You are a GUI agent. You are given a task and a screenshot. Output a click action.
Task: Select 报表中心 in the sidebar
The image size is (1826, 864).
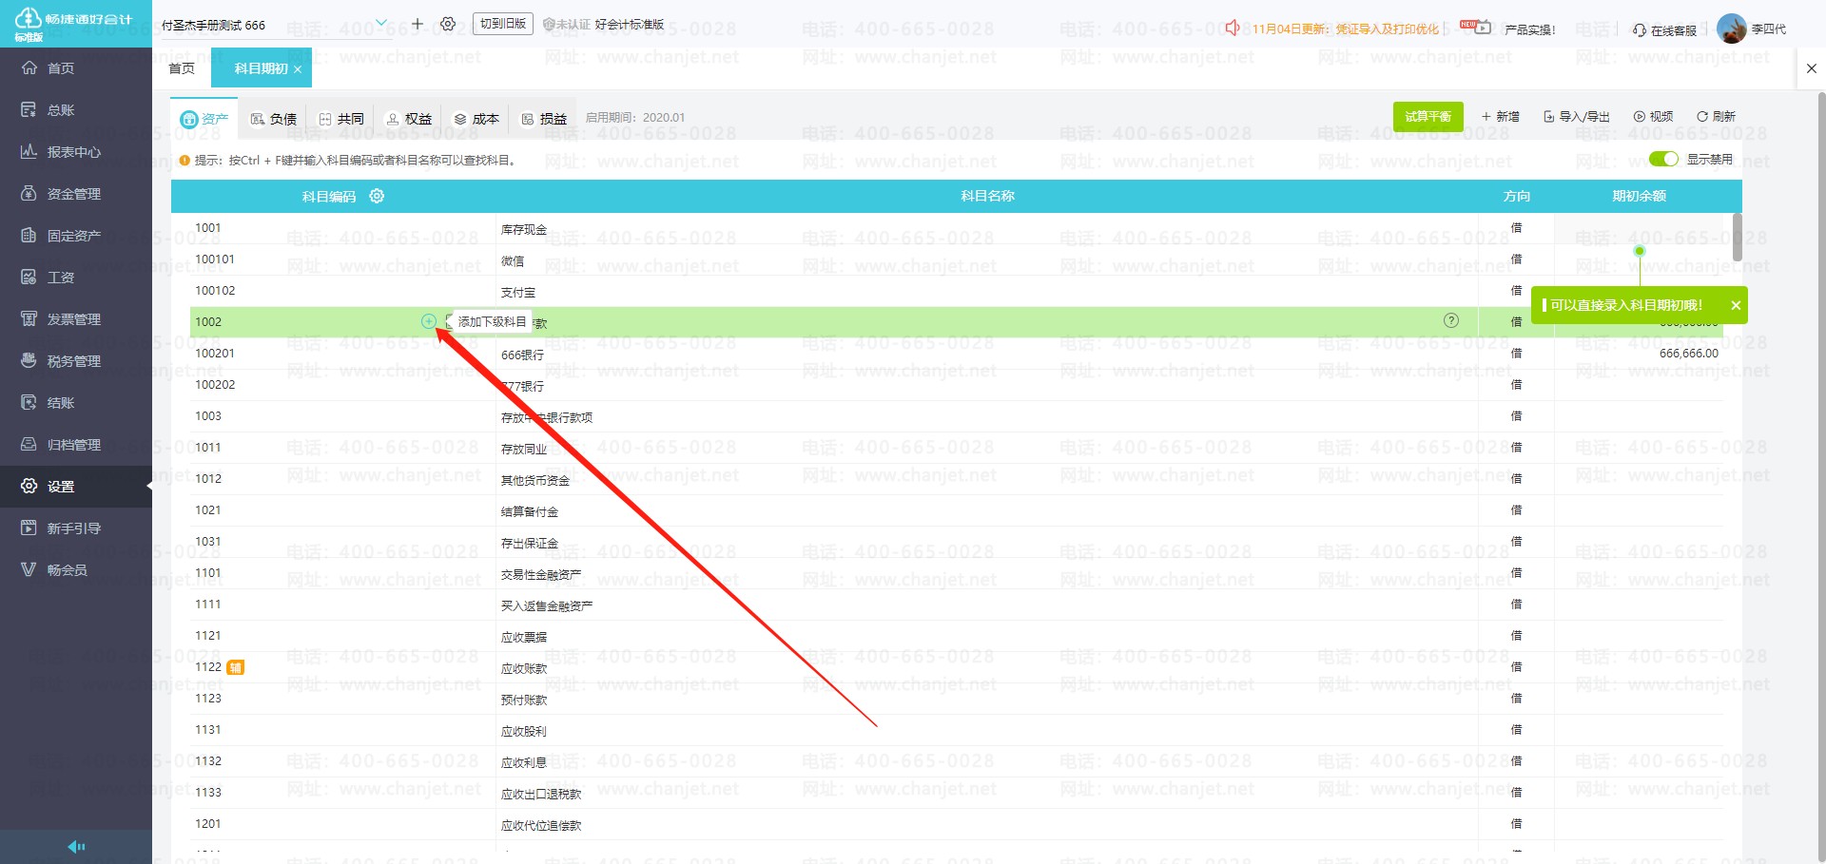tap(73, 152)
